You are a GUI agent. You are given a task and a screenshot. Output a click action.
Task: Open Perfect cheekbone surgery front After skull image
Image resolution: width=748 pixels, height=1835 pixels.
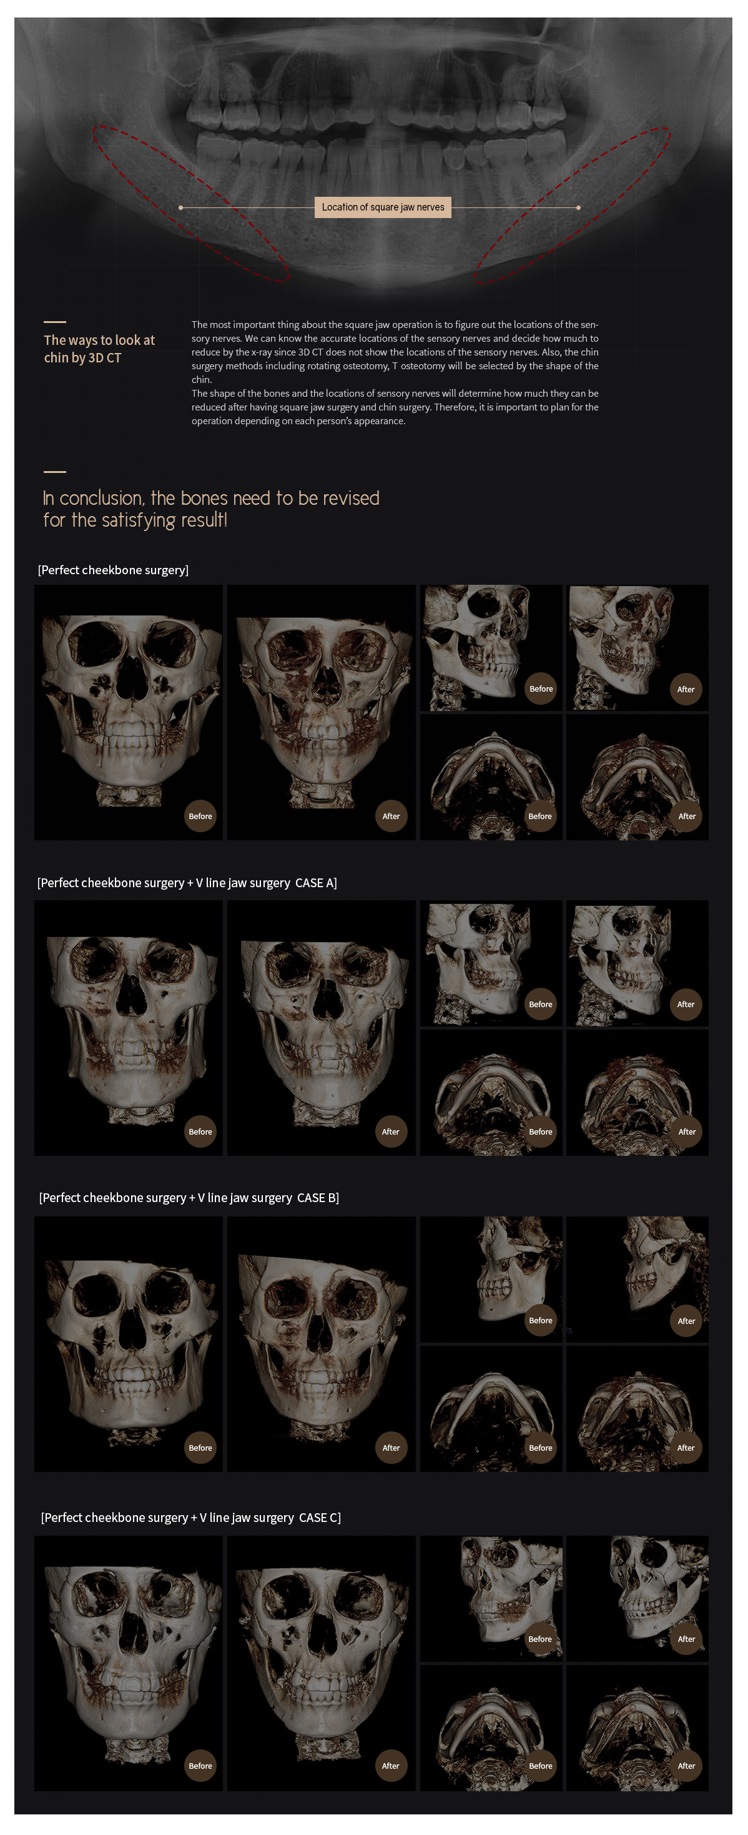click(322, 712)
